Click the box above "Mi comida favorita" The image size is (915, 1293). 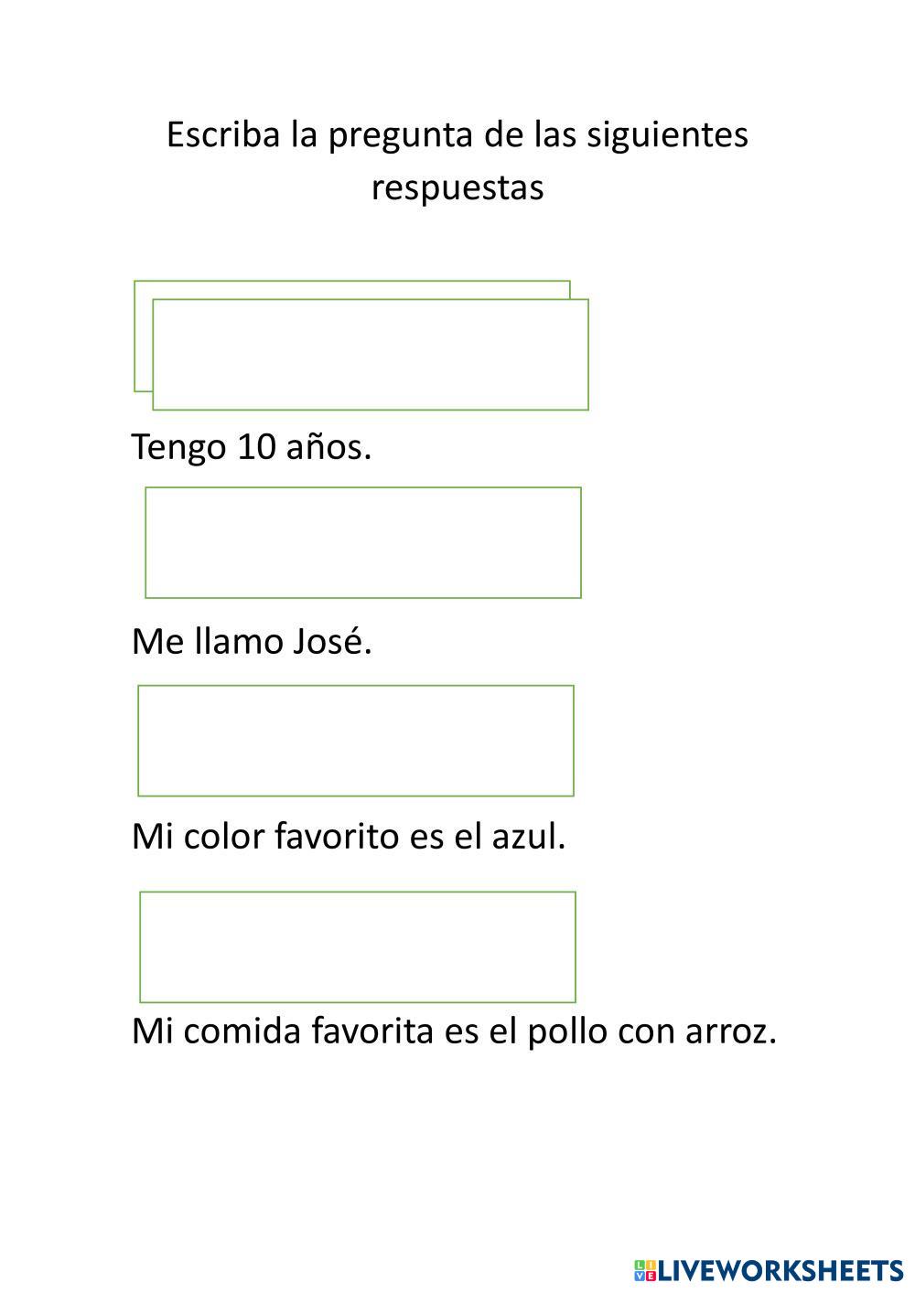[358, 947]
